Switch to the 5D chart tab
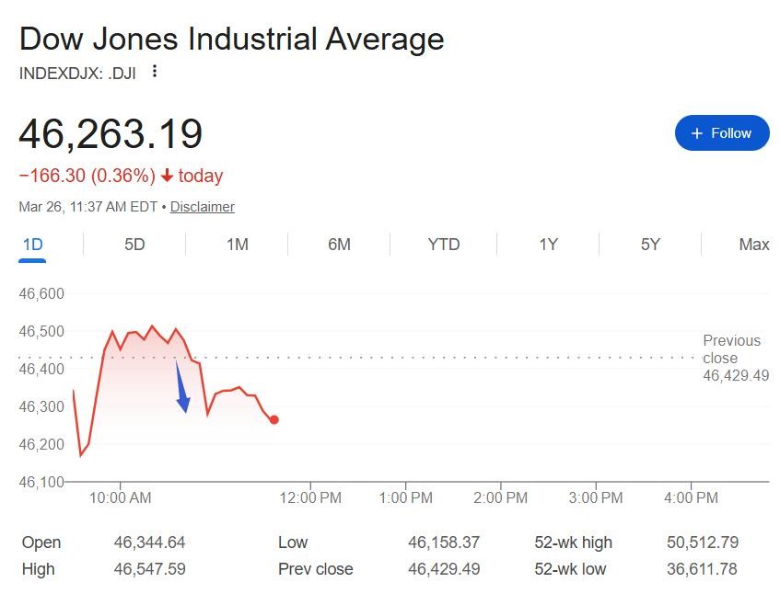780x594 pixels. 134,245
